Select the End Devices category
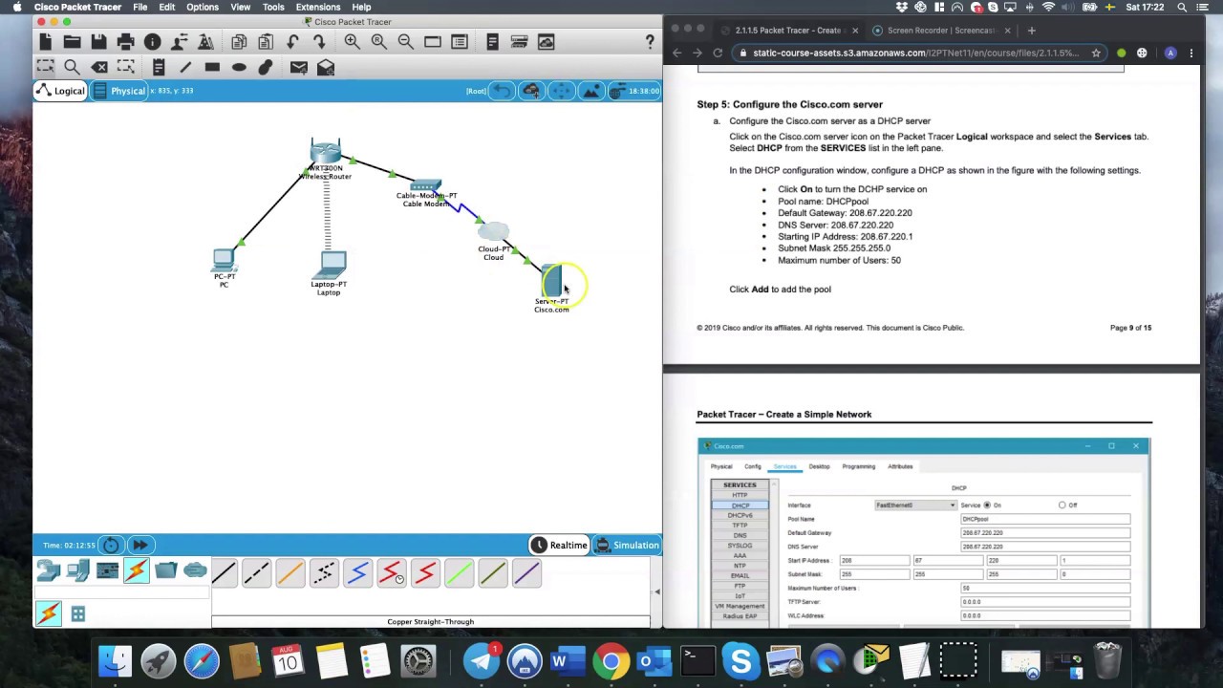Screen dimensions: 1223x688 (77, 571)
